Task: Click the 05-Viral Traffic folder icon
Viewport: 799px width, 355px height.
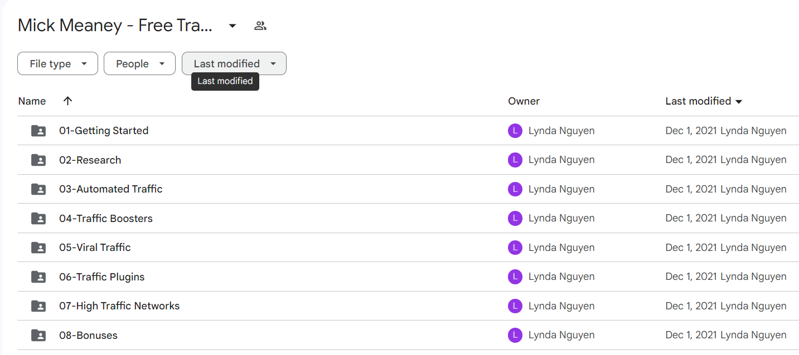Action: pyautogui.click(x=38, y=248)
